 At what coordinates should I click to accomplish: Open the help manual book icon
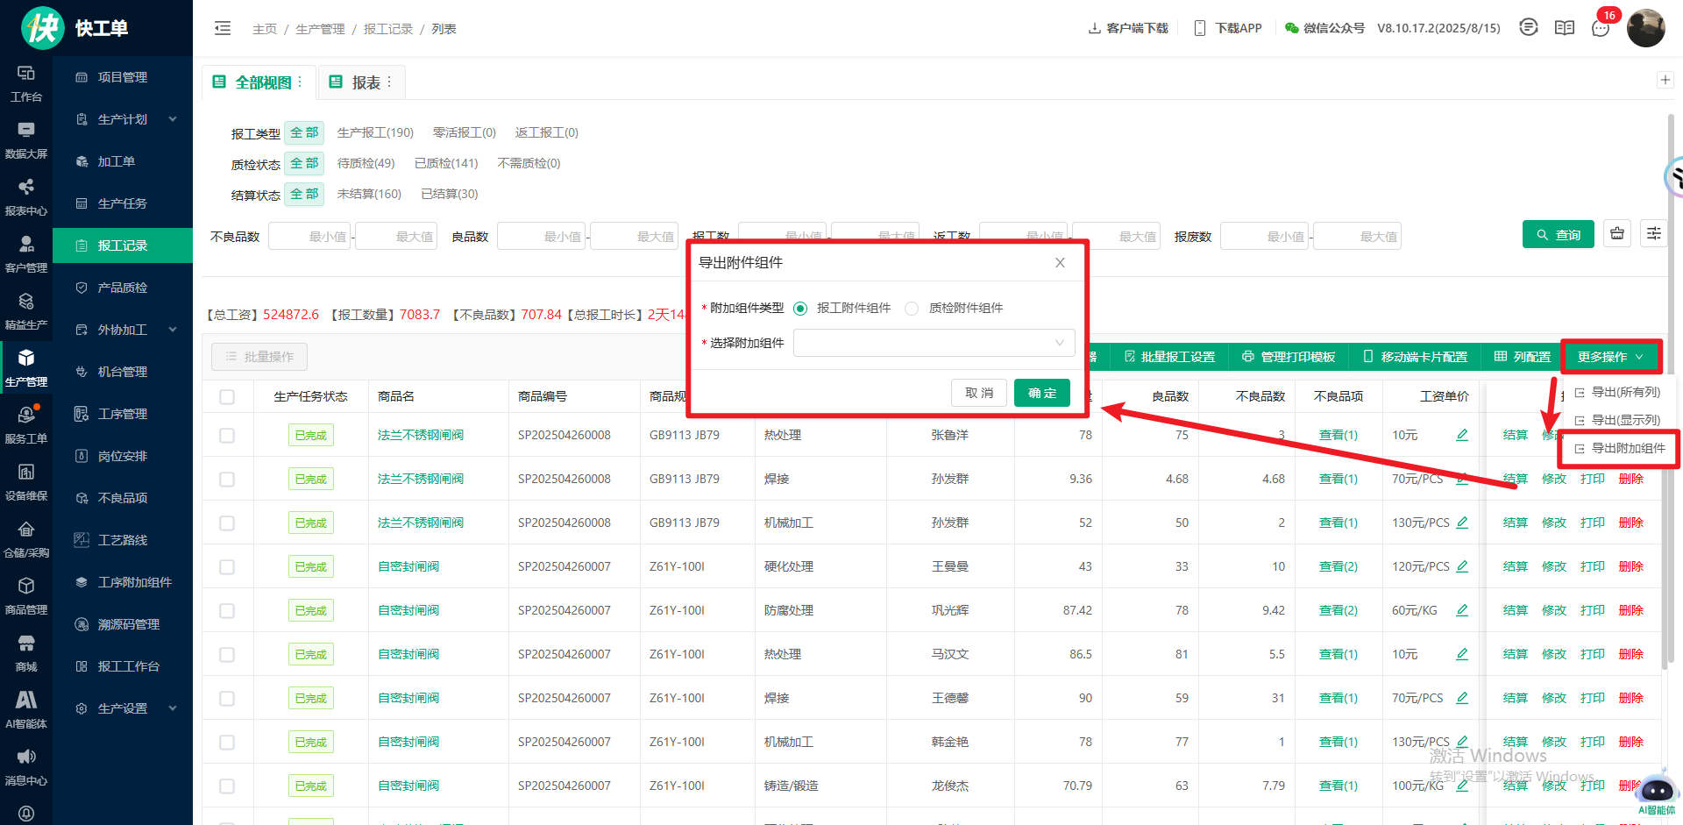pos(1565,28)
